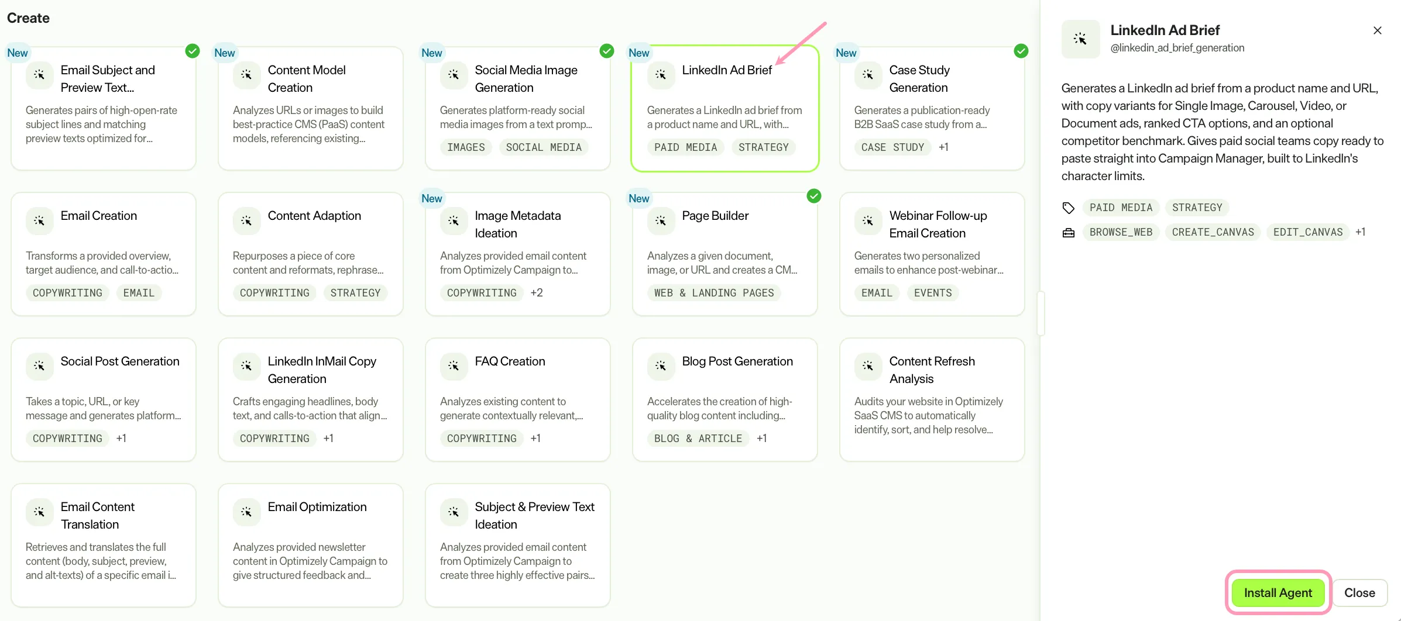Click the IMAGES tag on Social Media Image card
Image resolution: width=1401 pixels, height=621 pixels.
tap(466, 147)
